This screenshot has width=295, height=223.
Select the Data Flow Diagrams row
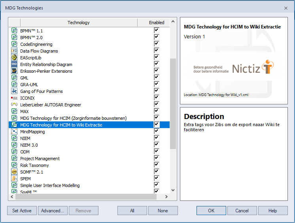[x=89, y=51]
